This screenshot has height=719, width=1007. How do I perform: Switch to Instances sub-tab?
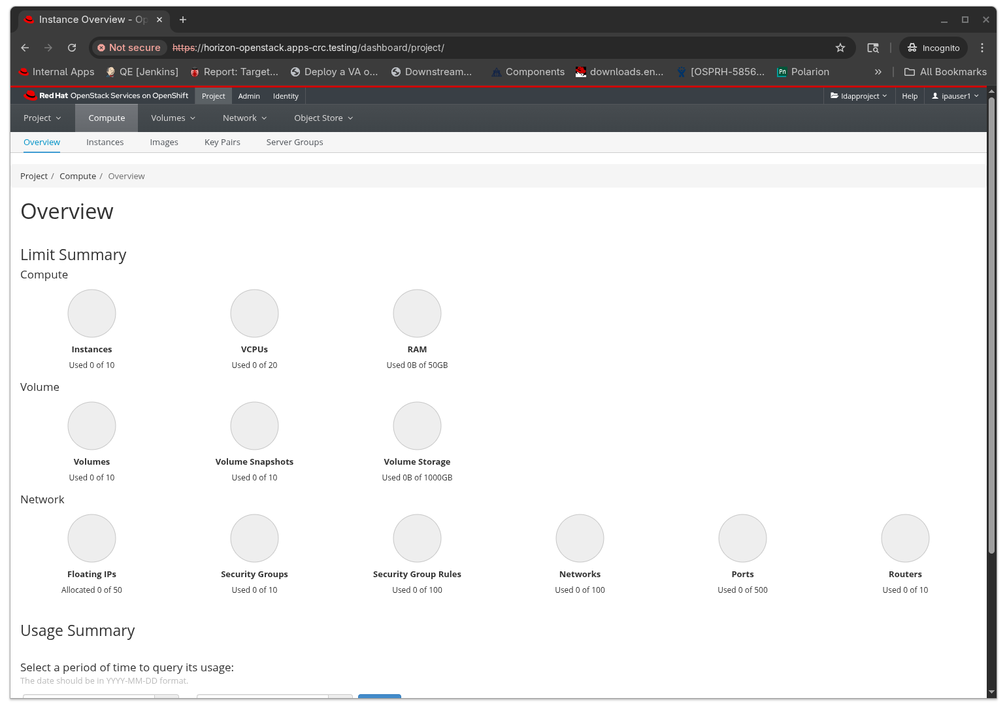pos(105,142)
